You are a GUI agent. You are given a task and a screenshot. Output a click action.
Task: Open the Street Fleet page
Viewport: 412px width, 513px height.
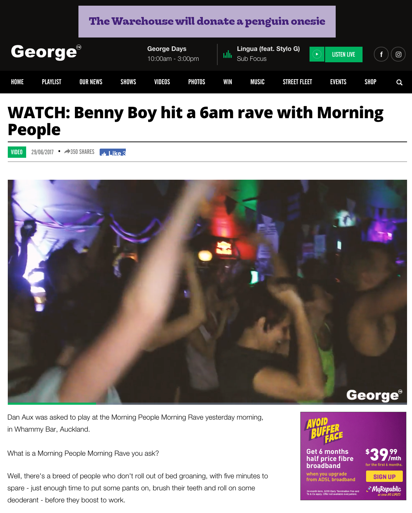tap(298, 82)
